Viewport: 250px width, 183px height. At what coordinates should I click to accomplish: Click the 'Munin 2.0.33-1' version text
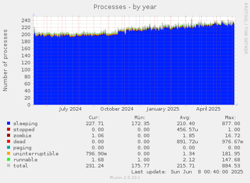(x=125, y=177)
